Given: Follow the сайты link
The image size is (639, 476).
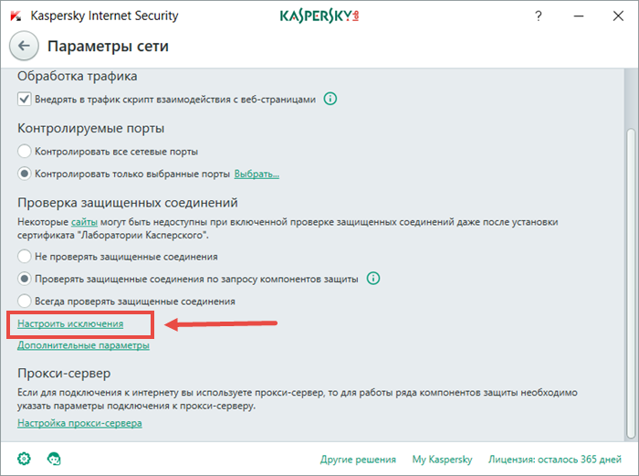Looking at the screenshot, I should (84, 222).
